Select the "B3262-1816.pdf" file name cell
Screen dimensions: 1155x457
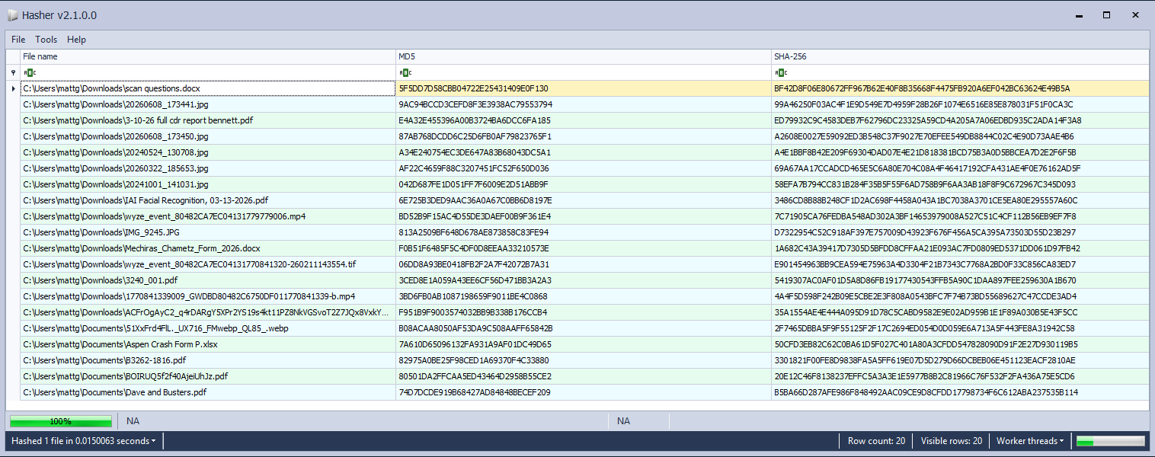point(208,361)
